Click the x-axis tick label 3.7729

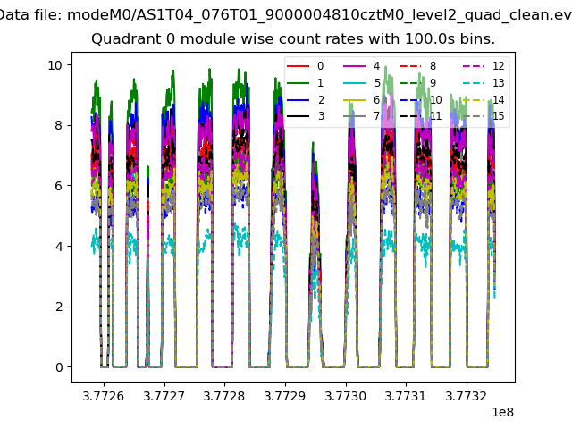(285, 396)
